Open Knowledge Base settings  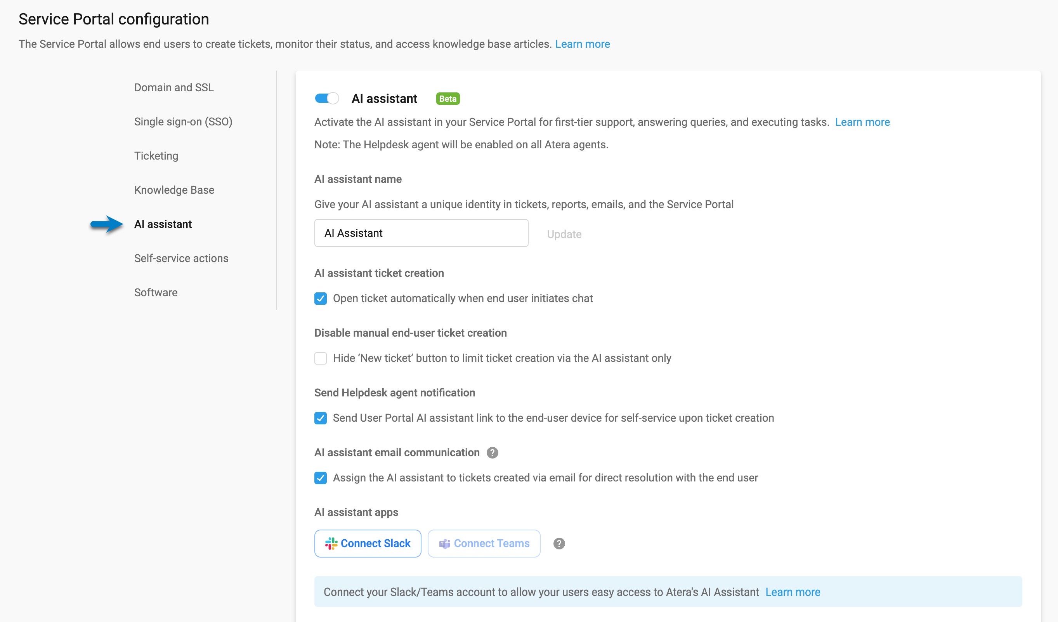point(174,190)
